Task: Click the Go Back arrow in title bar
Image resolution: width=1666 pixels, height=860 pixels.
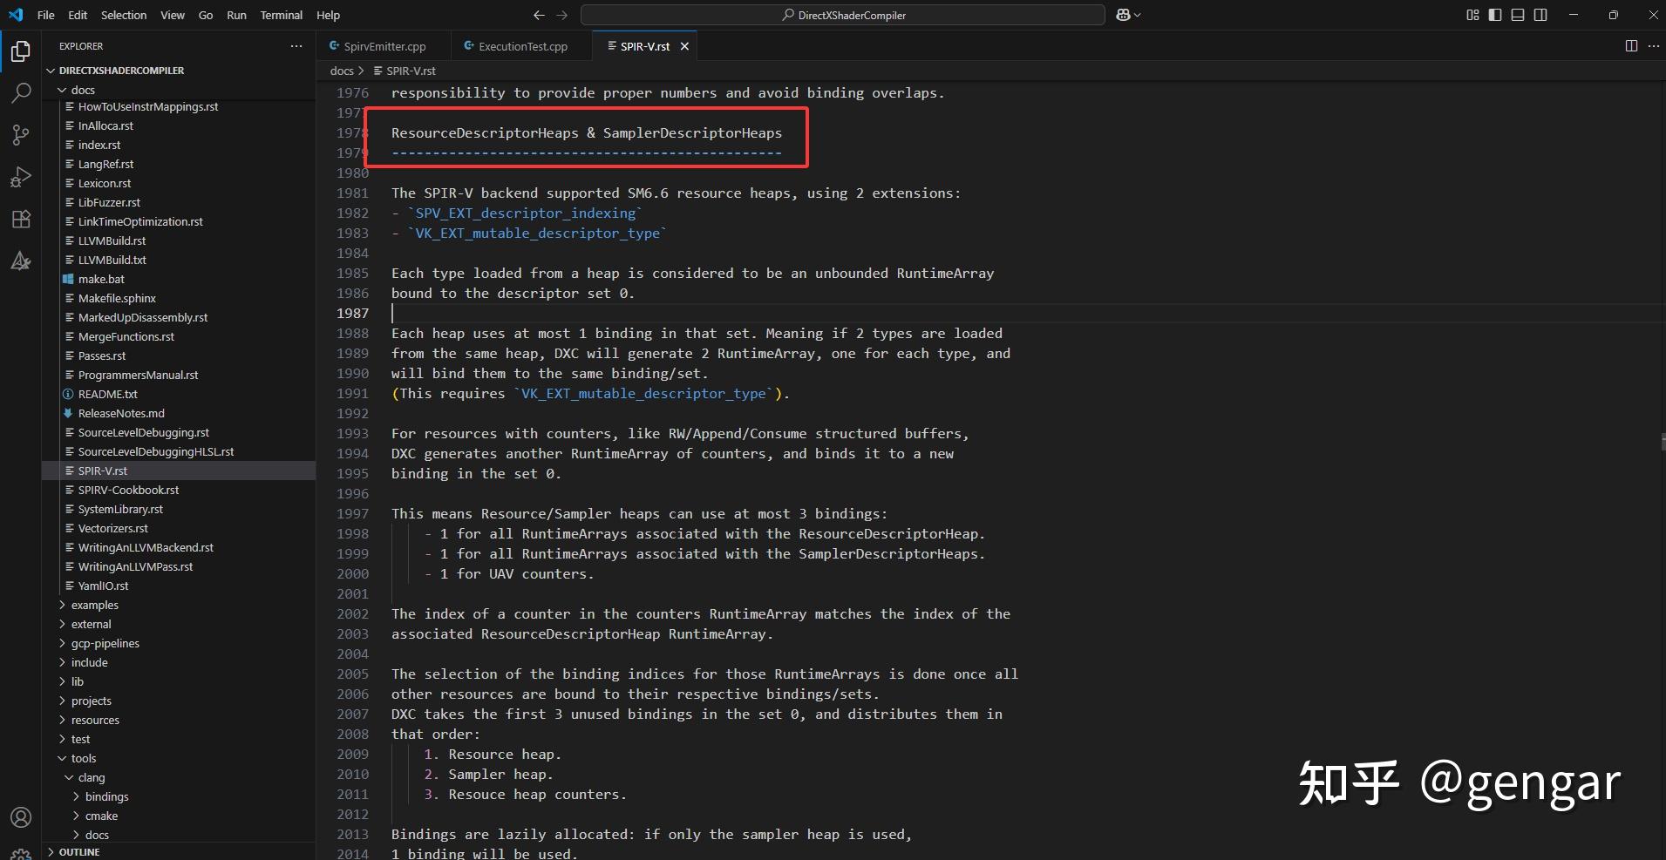Action: (x=539, y=15)
